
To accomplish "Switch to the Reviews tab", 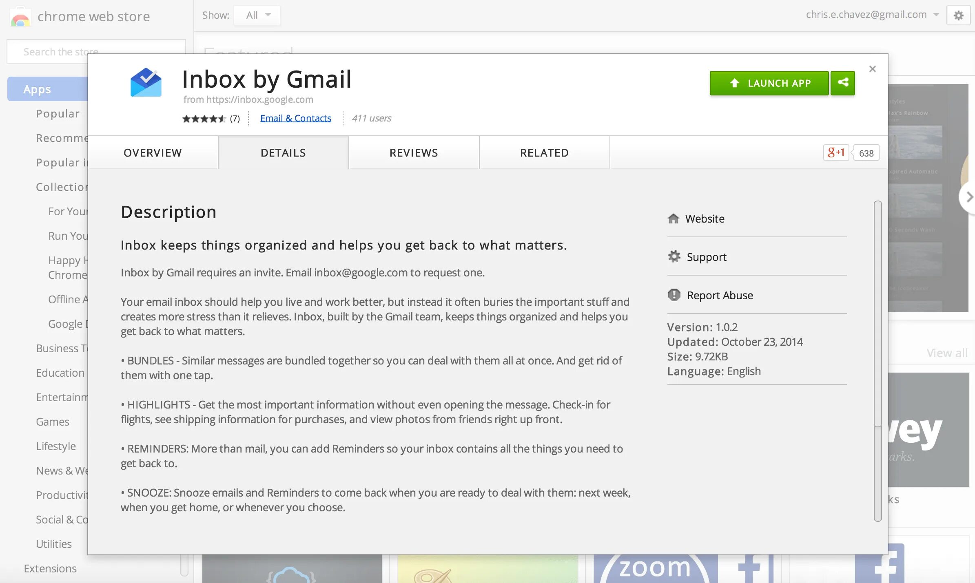I will tap(414, 153).
